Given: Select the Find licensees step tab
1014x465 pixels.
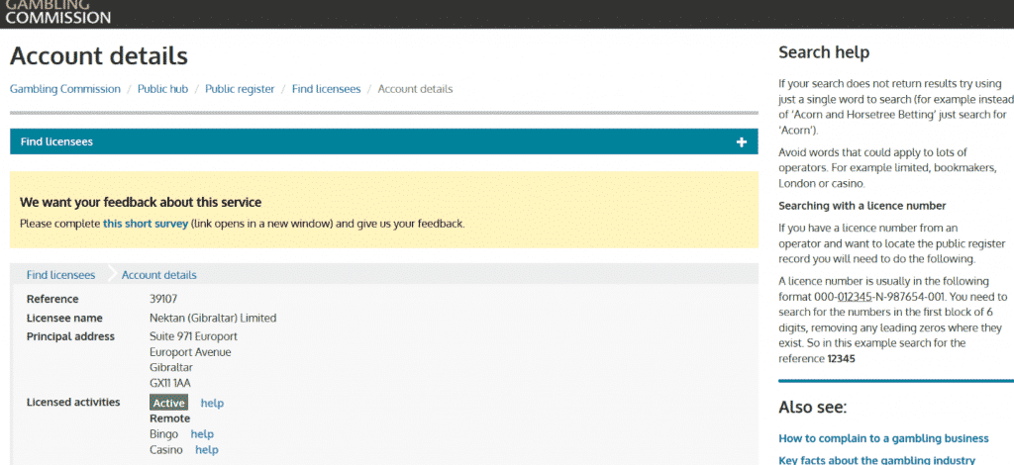Looking at the screenshot, I should coord(60,275).
